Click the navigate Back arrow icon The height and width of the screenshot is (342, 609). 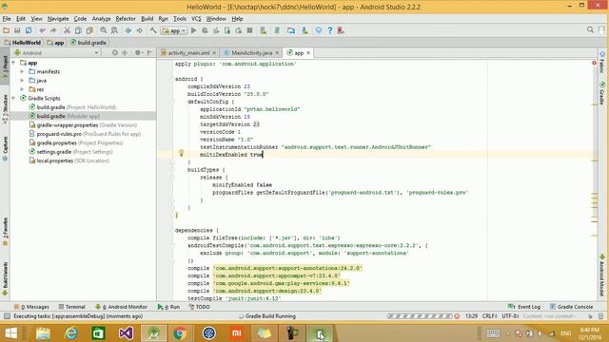click(128, 30)
